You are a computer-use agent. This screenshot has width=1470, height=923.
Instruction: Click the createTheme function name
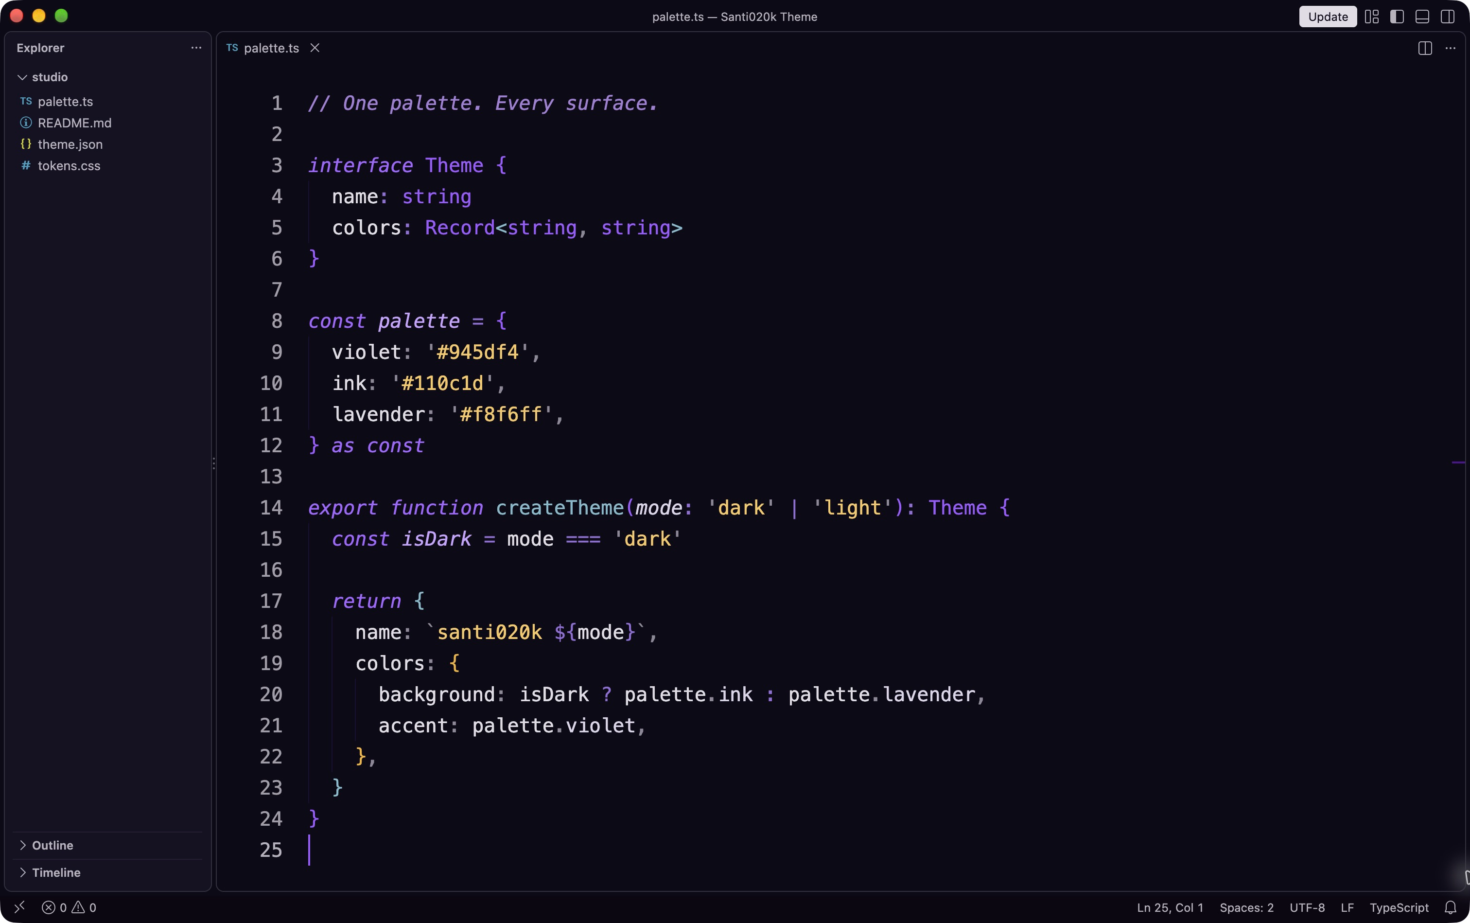click(560, 508)
